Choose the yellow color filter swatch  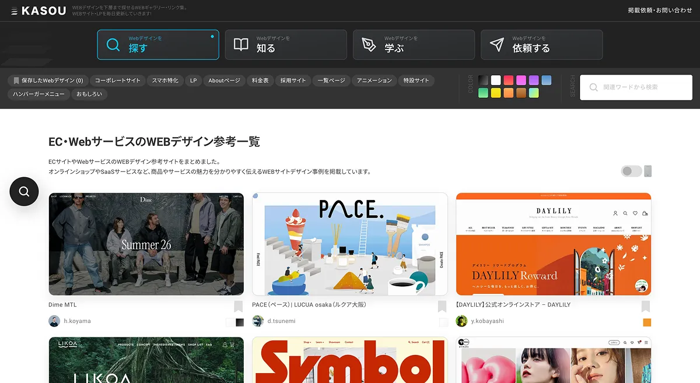(496, 93)
